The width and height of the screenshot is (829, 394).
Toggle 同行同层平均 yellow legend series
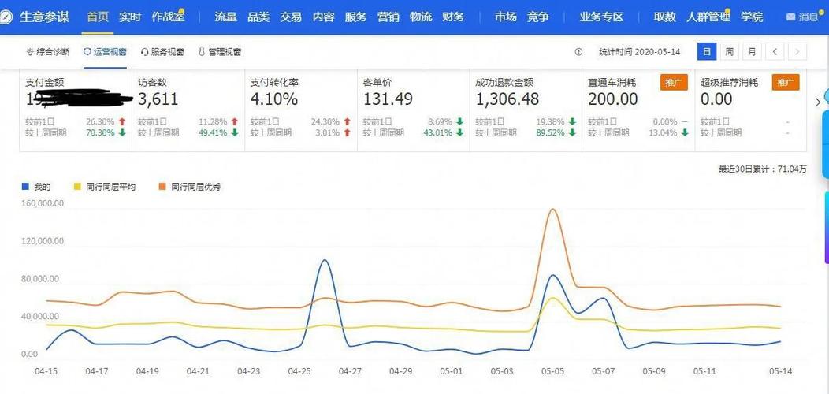pyautogui.click(x=104, y=187)
